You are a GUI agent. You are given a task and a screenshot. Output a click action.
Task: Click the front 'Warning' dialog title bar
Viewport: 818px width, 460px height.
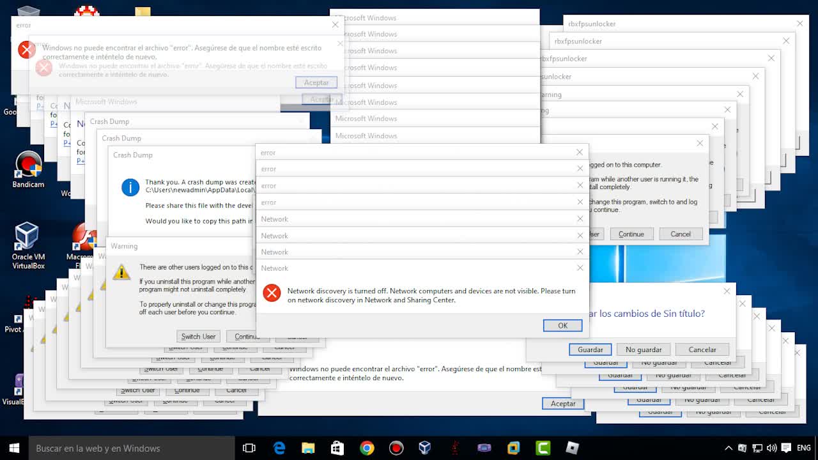(180, 246)
